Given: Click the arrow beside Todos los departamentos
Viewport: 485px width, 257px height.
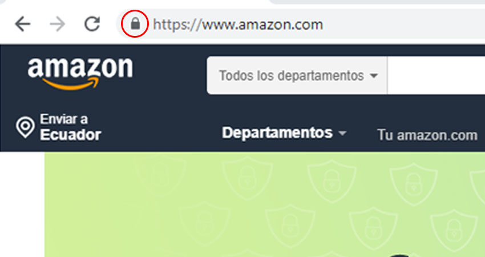Looking at the screenshot, I should 374,75.
